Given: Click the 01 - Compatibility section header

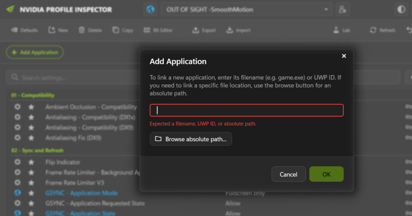Looking at the screenshot, I should coord(33,95).
